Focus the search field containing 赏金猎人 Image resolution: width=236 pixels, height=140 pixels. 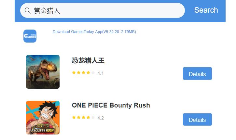[x=102, y=10]
